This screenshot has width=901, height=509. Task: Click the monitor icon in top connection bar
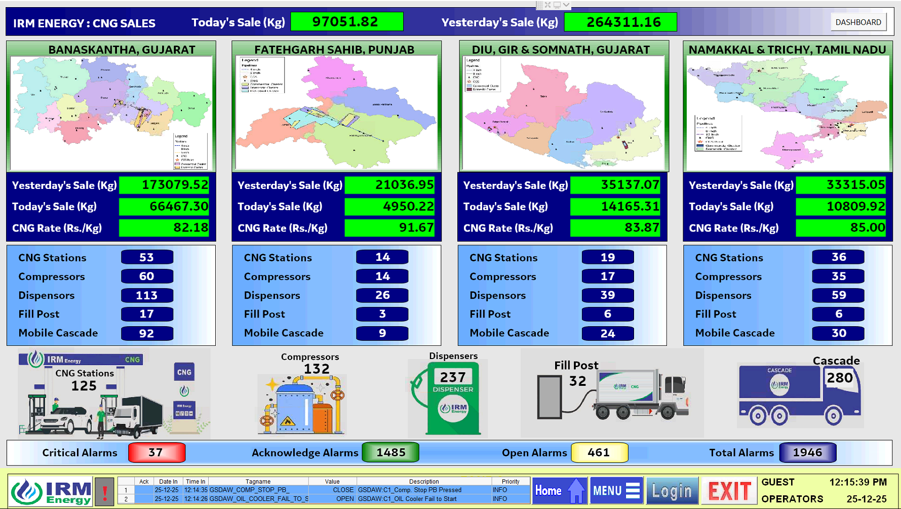click(557, 5)
